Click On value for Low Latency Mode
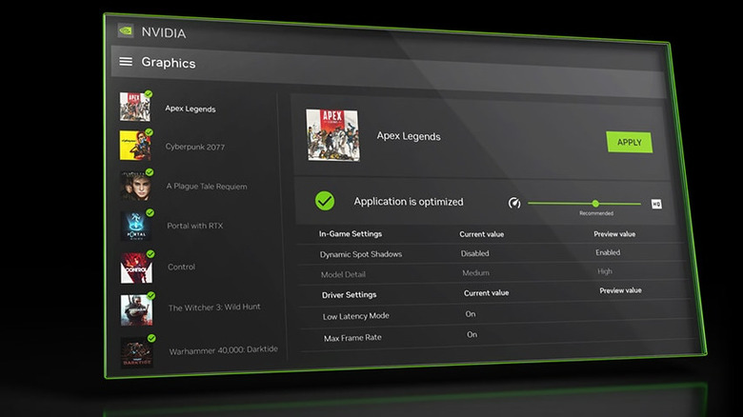The width and height of the screenshot is (743, 417). pos(471,313)
